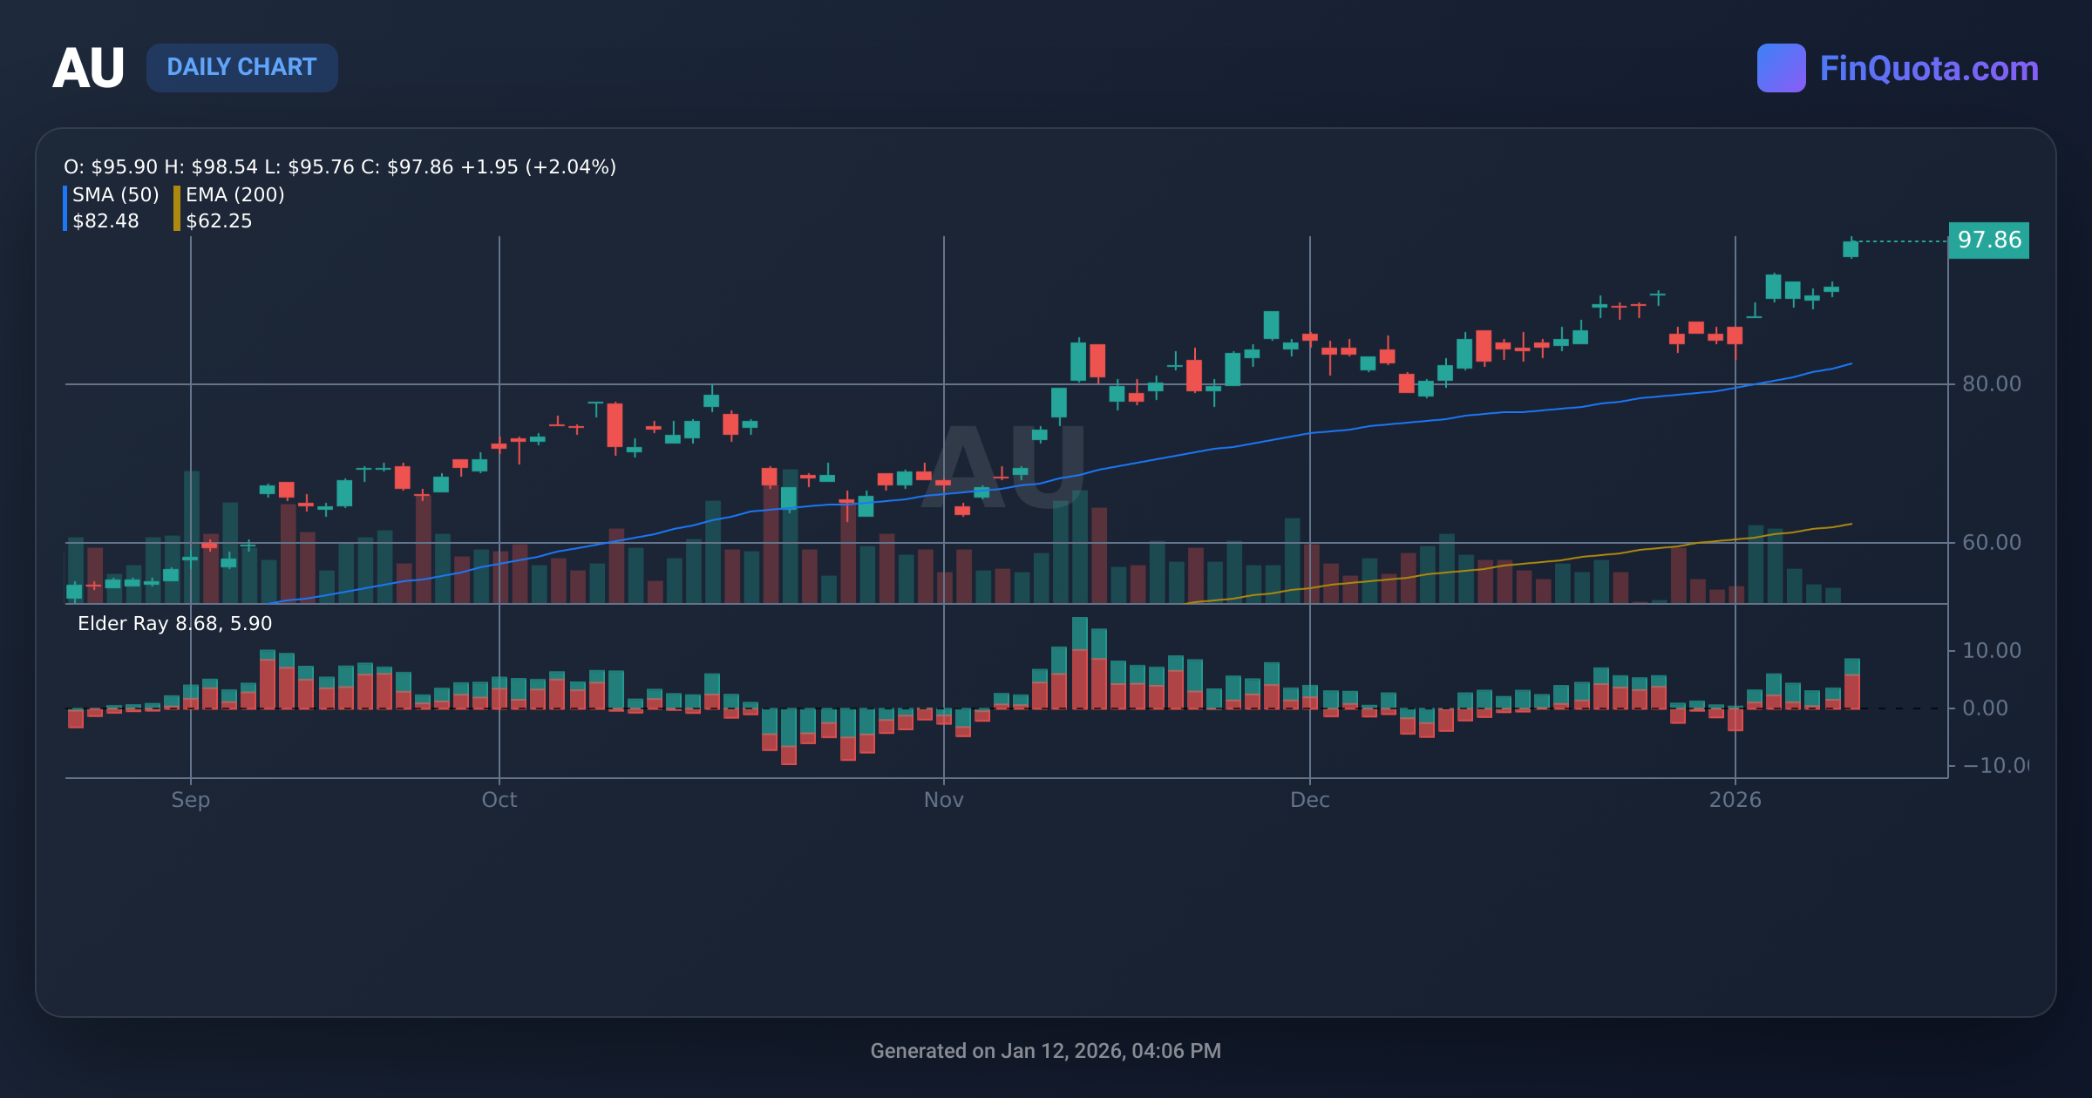Screen dimensions: 2092x1098
Task: Click the FinQuota logo icon
Action: (1783, 68)
